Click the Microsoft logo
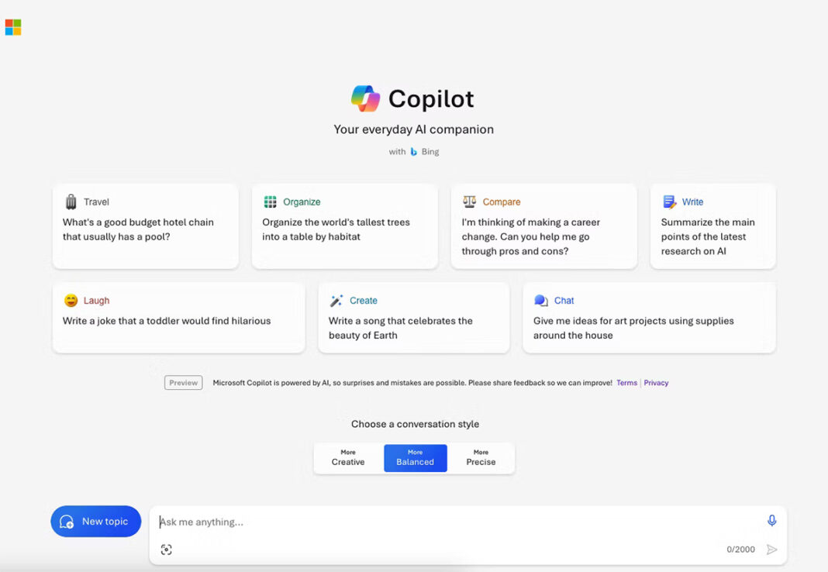This screenshot has width=828, height=572. click(13, 26)
